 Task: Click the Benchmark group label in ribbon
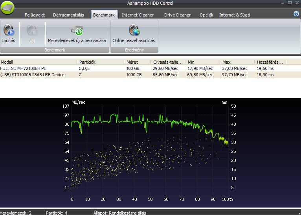pyautogui.click(x=55, y=50)
